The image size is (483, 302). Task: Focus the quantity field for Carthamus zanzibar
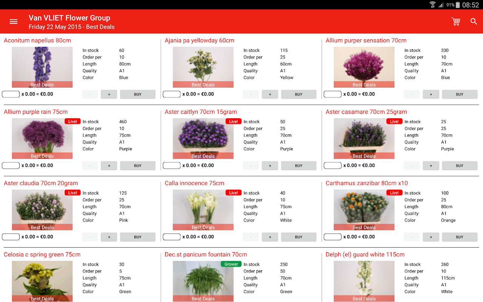point(332,237)
